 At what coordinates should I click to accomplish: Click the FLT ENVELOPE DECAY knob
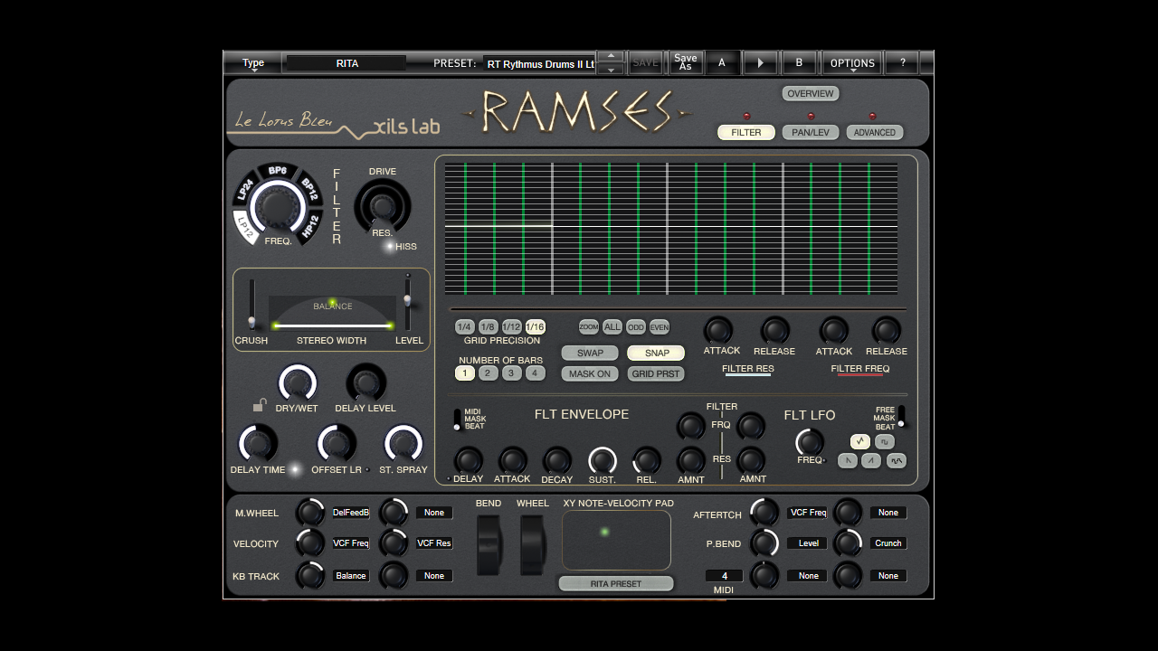(x=557, y=461)
